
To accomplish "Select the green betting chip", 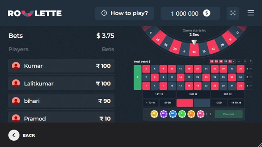I will click(182, 114).
